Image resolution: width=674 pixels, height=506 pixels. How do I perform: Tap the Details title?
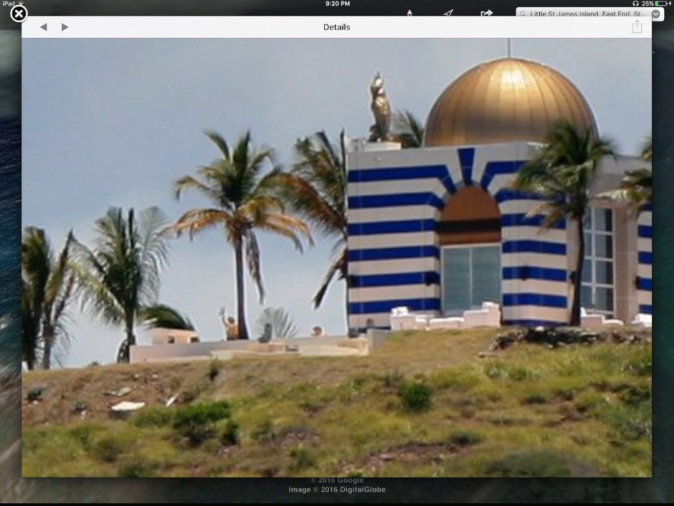point(336,27)
